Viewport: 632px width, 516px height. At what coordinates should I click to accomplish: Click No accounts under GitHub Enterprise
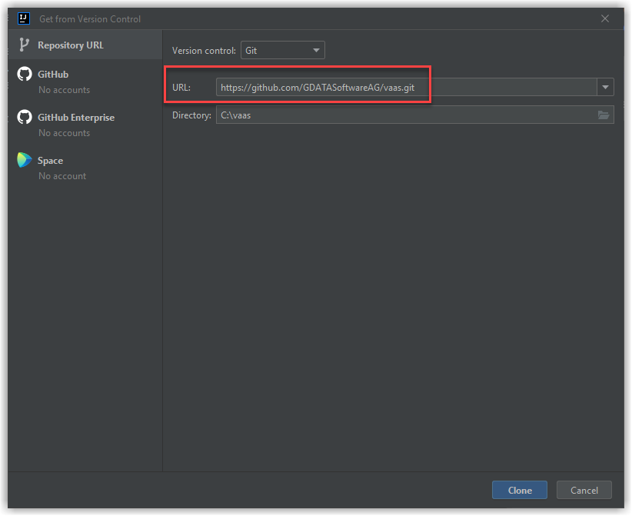[64, 133]
